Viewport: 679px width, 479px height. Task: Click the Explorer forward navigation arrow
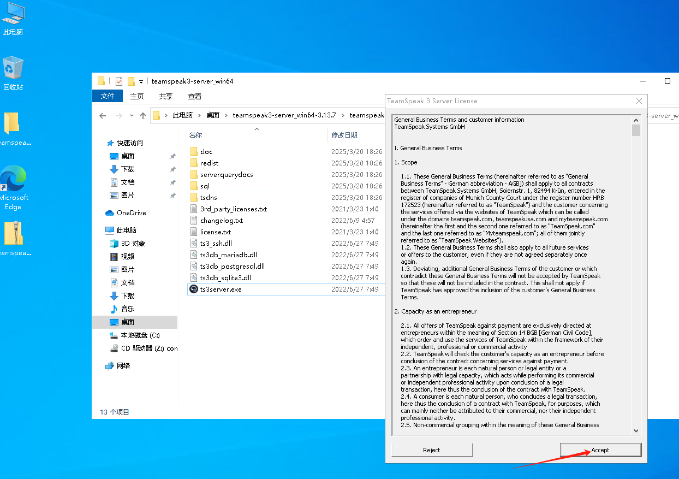click(119, 115)
